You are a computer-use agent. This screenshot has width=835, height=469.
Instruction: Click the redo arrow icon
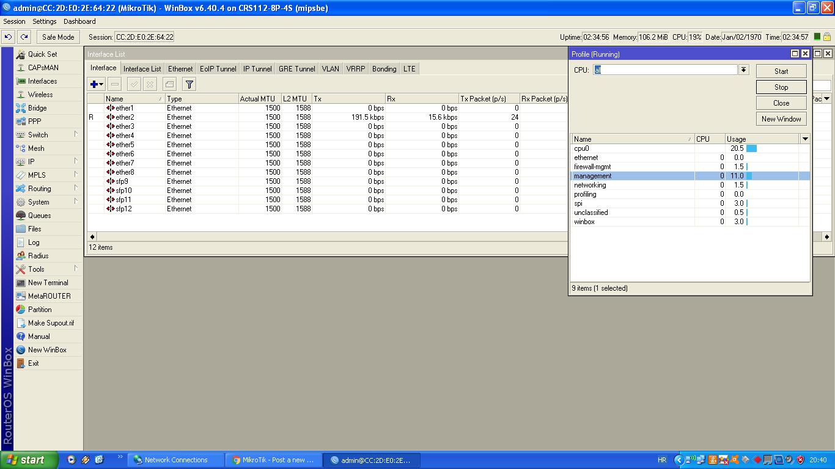[x=24, y=37]
